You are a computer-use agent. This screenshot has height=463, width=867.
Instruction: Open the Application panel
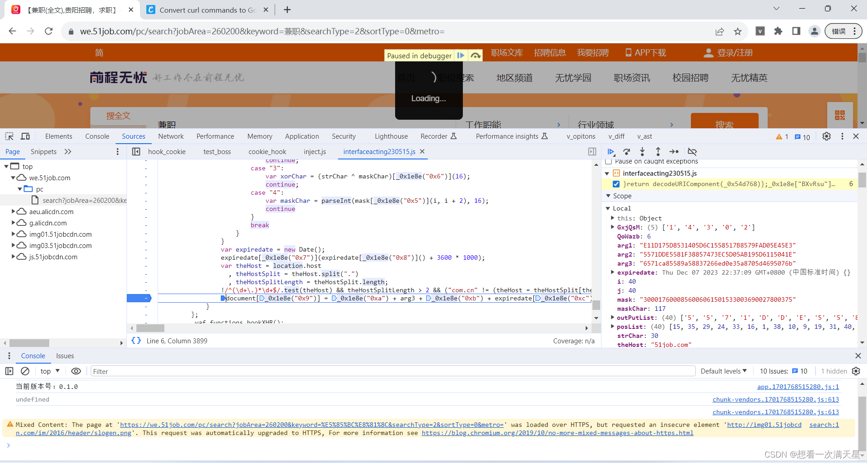click(x=302, y=136)
